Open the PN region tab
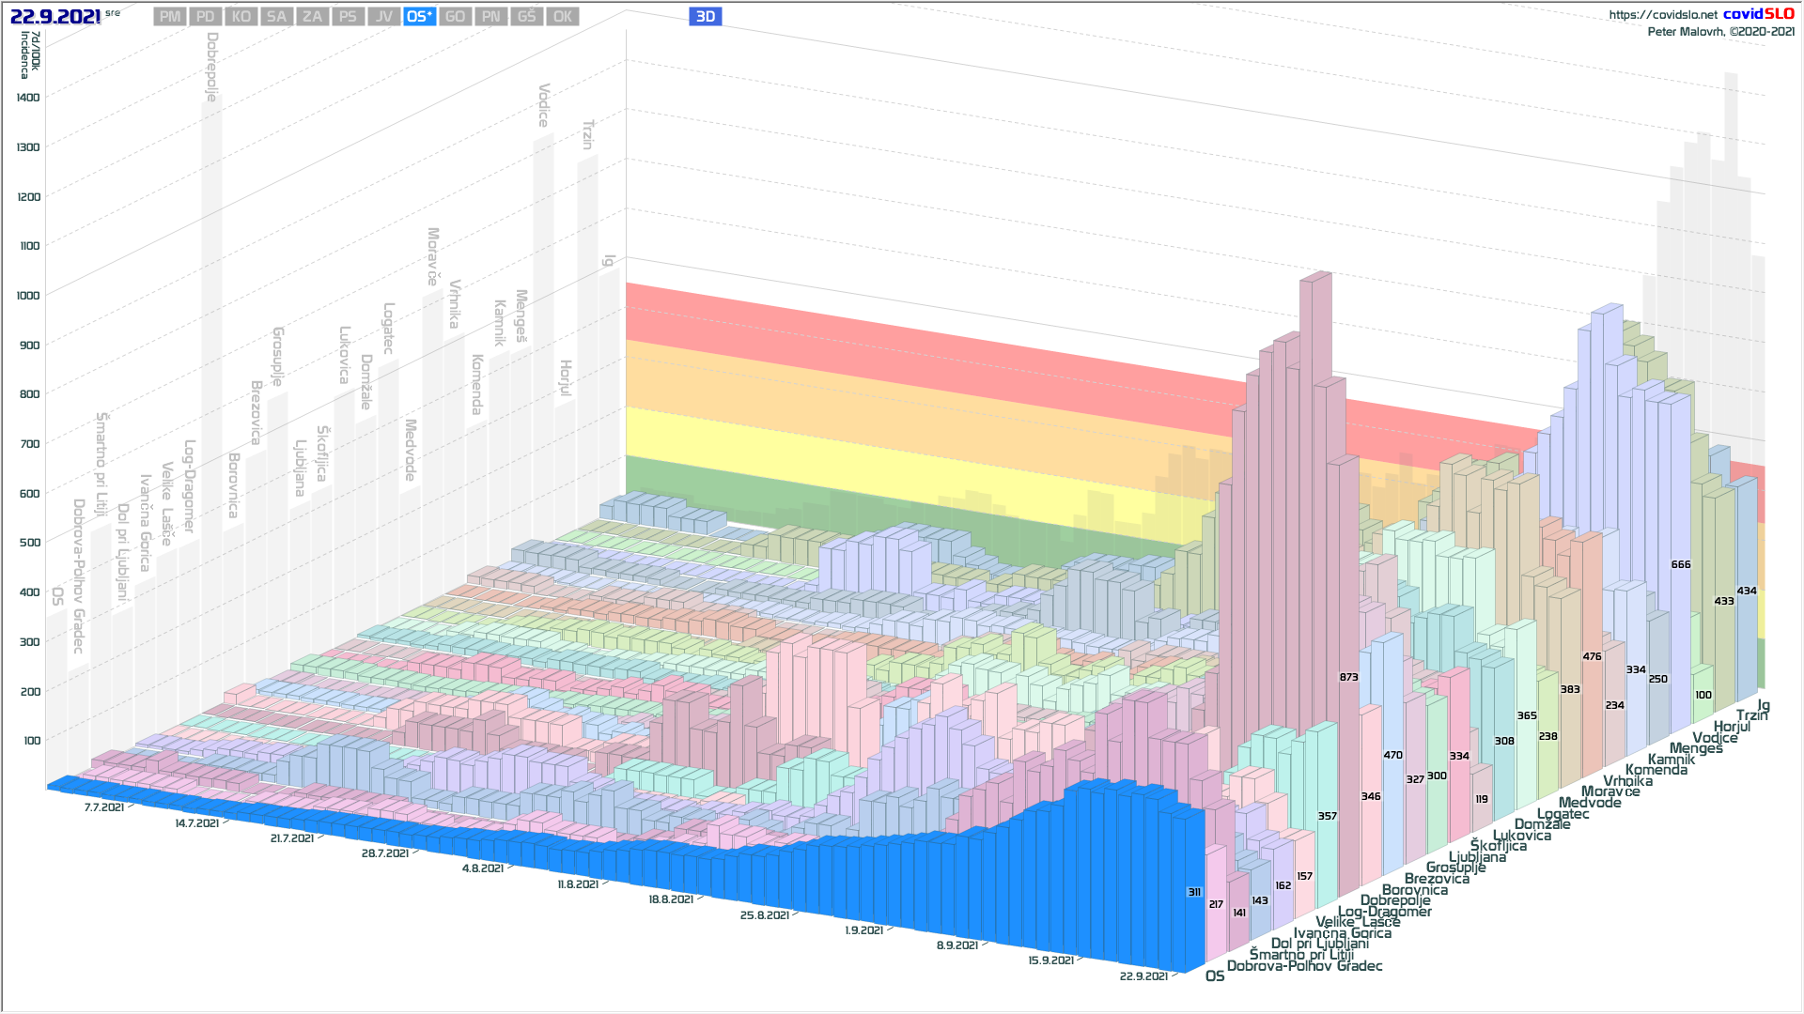Viewport: 1804px width, 1014px height. click(490, 17)
